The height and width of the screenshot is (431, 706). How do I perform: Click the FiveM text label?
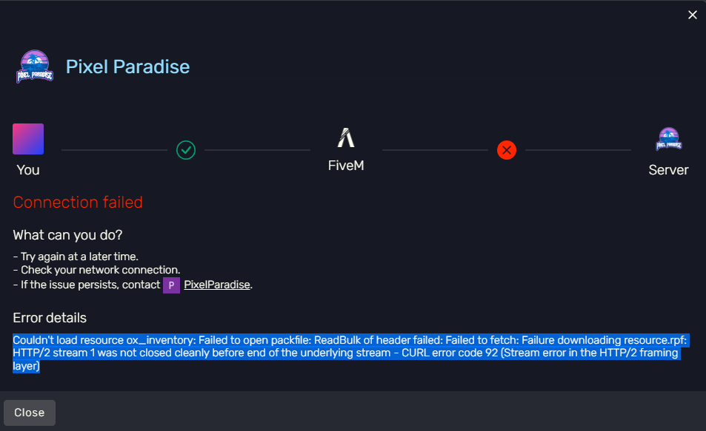pyautogui.click(x=346, y=166)
